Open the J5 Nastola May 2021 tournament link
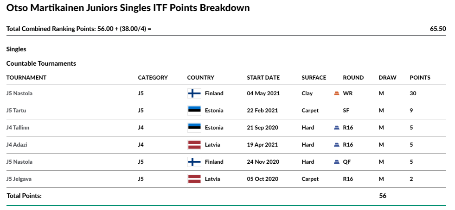455x210 pixels. (x=19, y=93)
